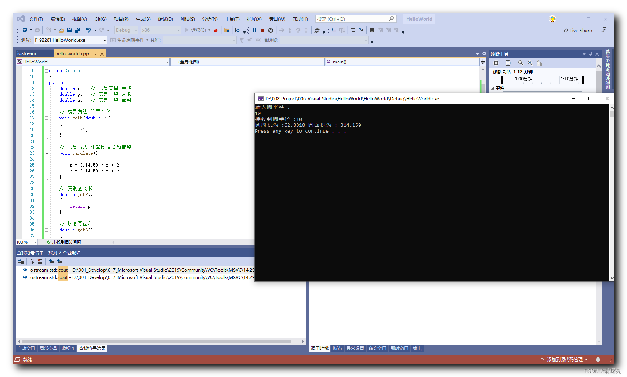The width and height of the screenshot is (627, 377).
Task: Collapse the getP method block
Action: coord(47,195)
